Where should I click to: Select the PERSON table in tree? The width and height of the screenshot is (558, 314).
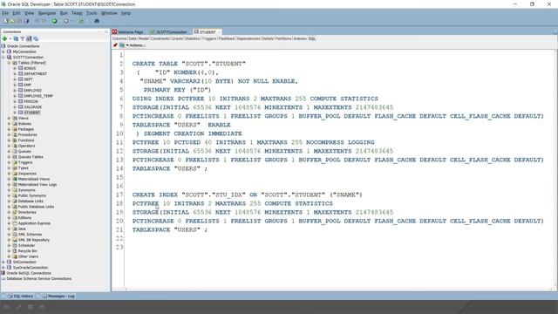click(31, 101)
